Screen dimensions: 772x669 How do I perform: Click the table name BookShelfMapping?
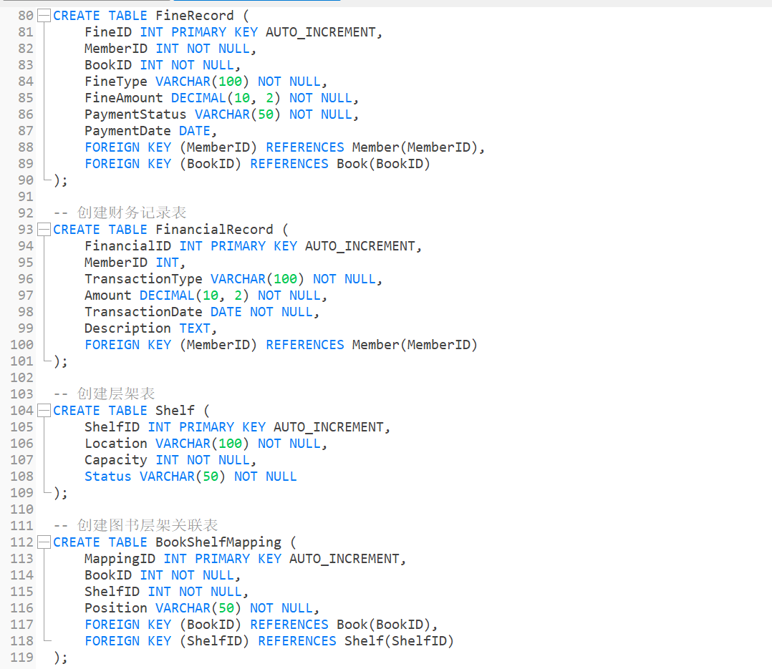(x=218, y=542)
